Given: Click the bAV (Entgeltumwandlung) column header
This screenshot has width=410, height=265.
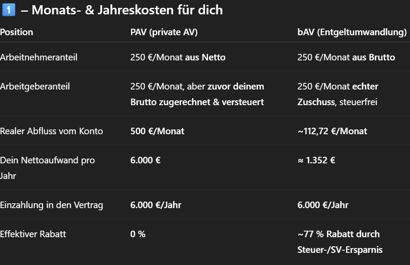Looking at the screenshot, I should click(352, 32).
